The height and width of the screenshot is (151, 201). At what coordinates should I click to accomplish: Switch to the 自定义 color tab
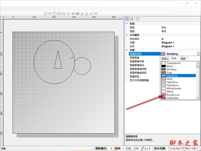pyautogui.click(x=165, y=59)
